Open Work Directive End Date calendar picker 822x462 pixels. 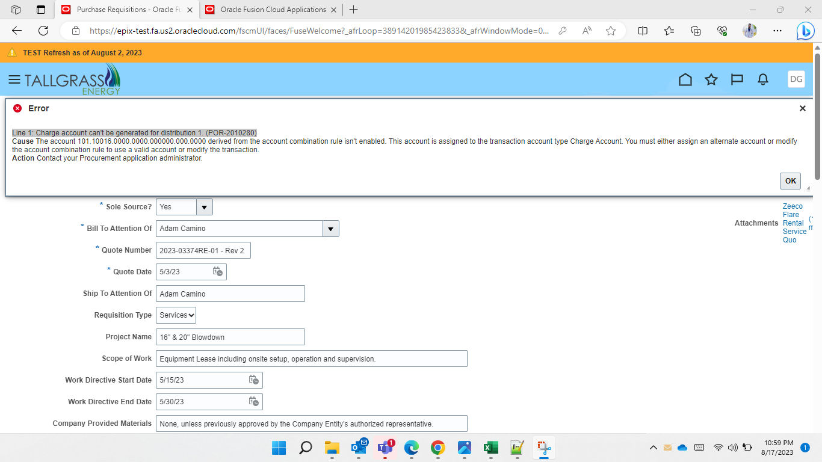click(254, 402)
